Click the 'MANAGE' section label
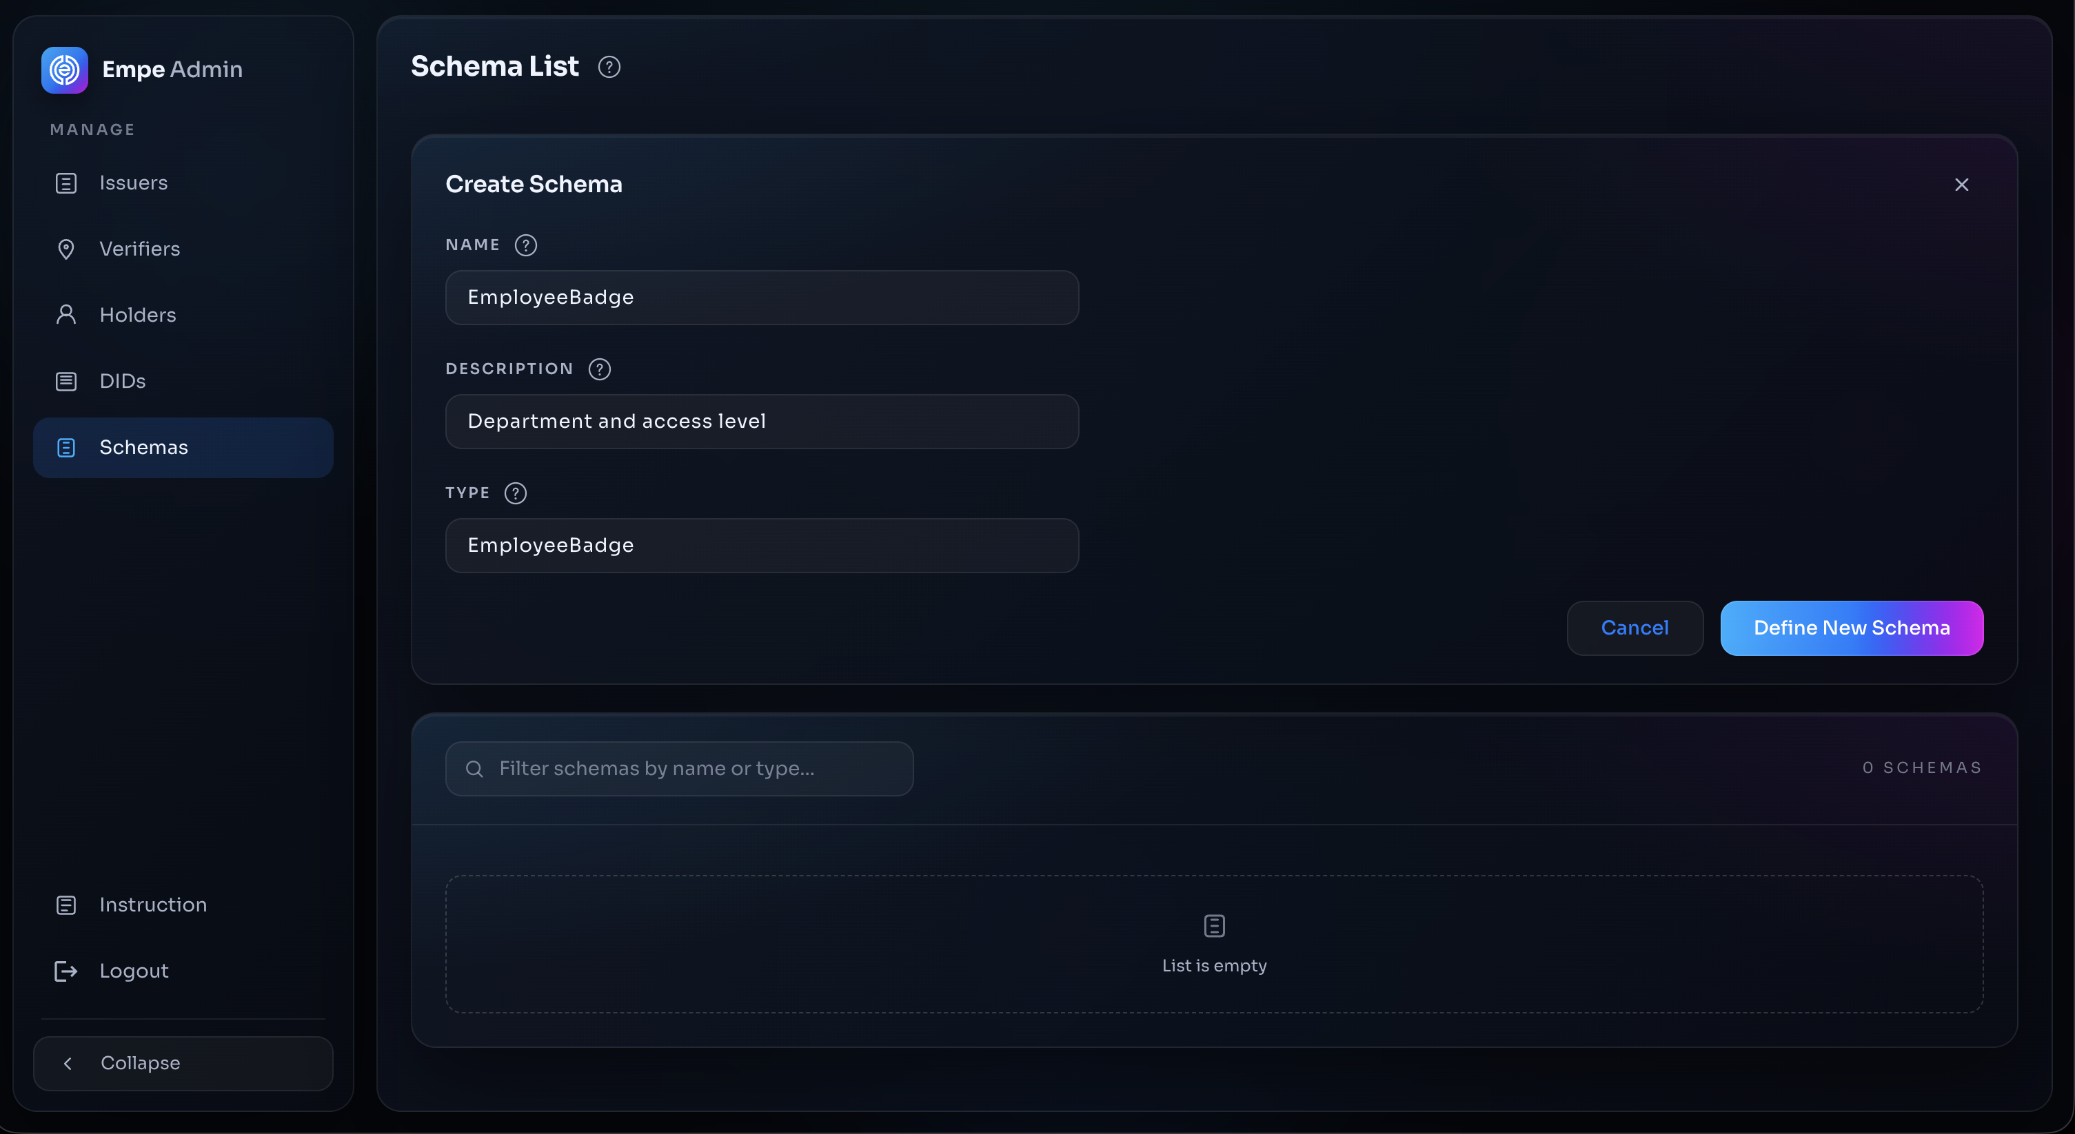Viewport: 2075px width, 1134px height. (x=92, y=130)
